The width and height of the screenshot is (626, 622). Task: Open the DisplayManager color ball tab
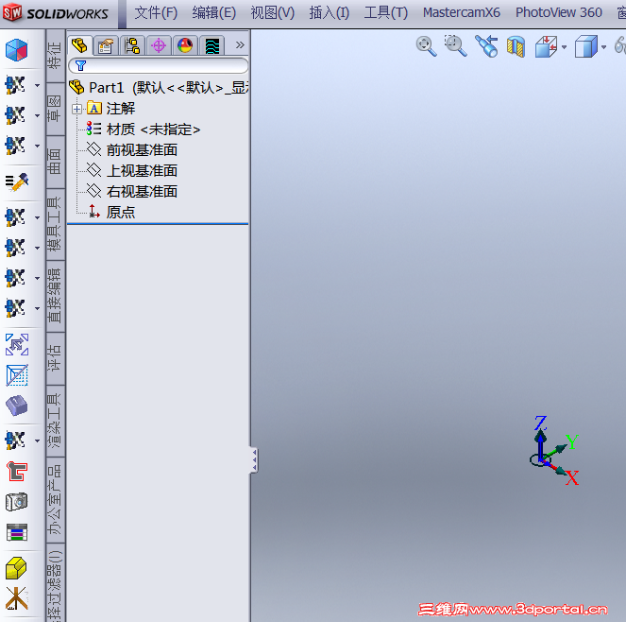(185, 45)
